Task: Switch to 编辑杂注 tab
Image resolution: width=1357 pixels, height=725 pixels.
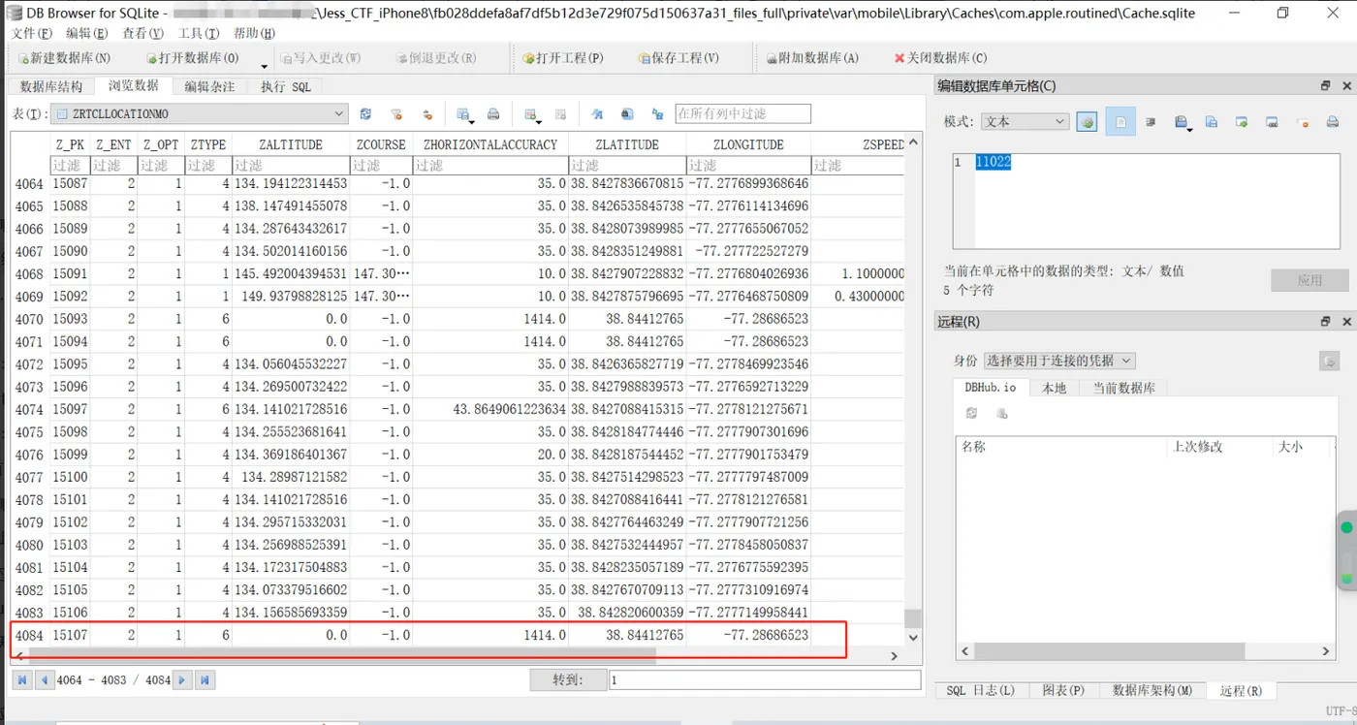Action: (x=209, y=86)
